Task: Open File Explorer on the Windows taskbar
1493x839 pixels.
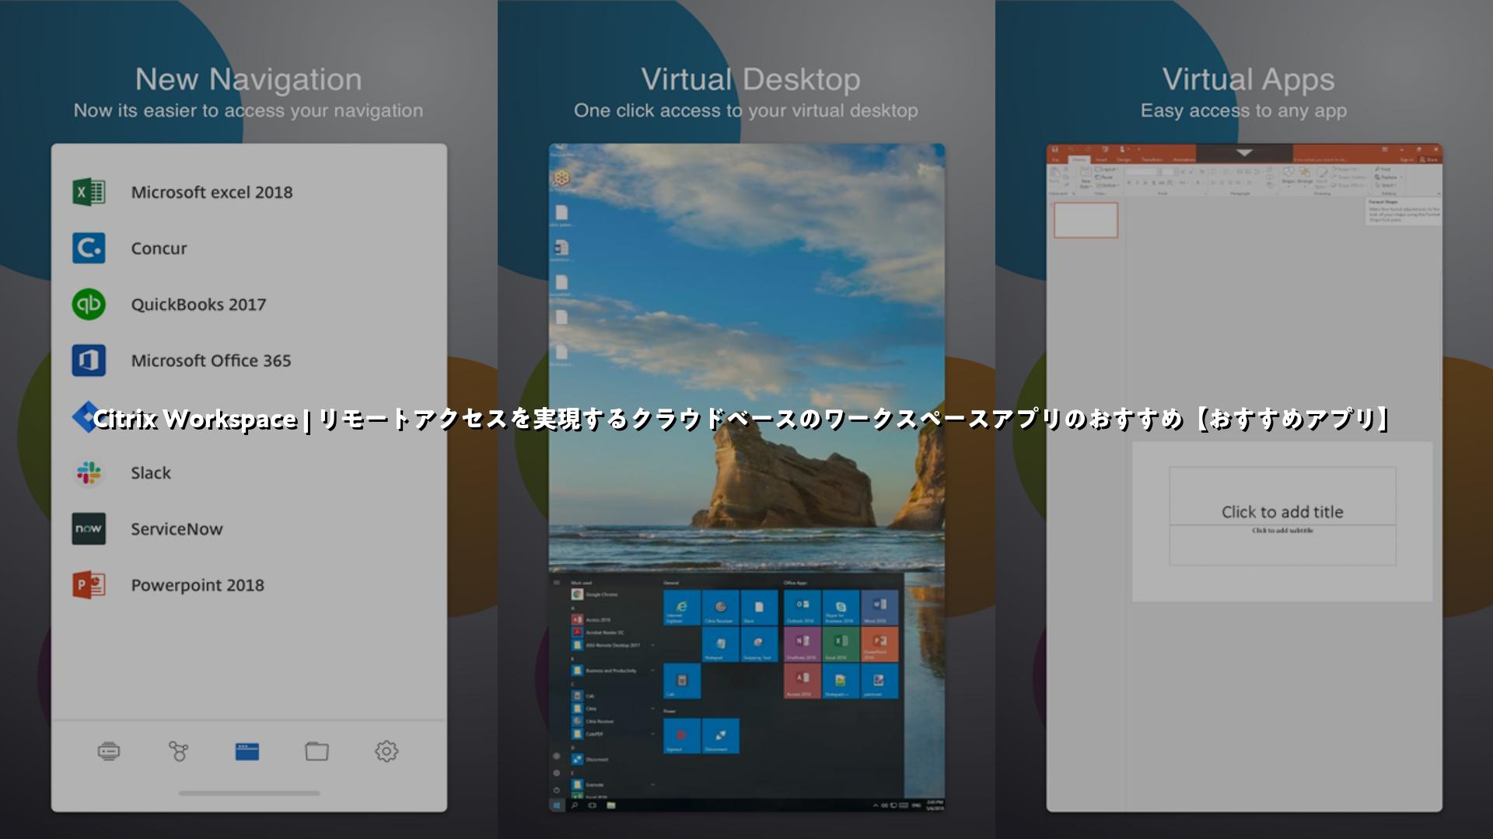Action: point(611,806)
